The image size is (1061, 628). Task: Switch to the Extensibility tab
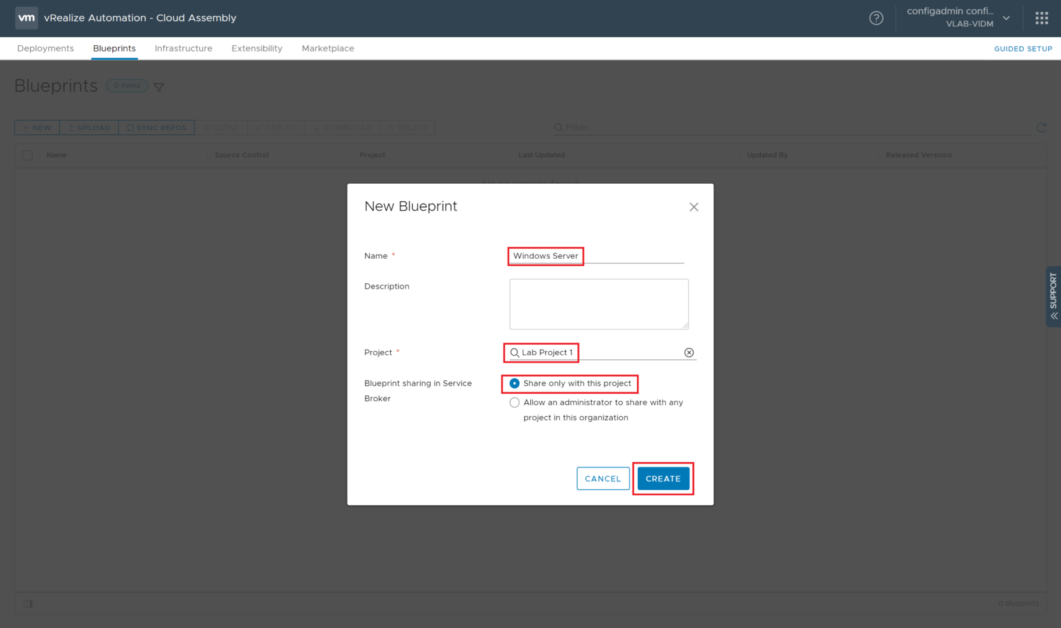(256, 48)
